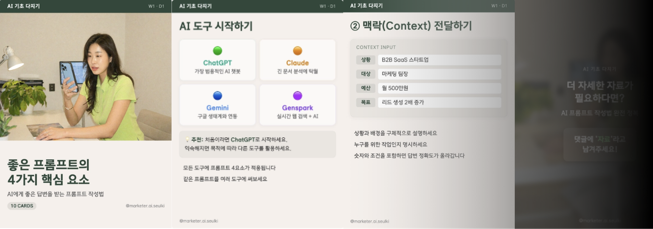Click the 월 500만원 field
Screen dimensions: 653x229
pos(440,89)
